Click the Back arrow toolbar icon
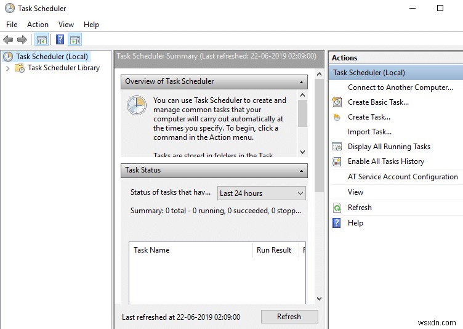The image size is (463, 329). click(8, 39)
